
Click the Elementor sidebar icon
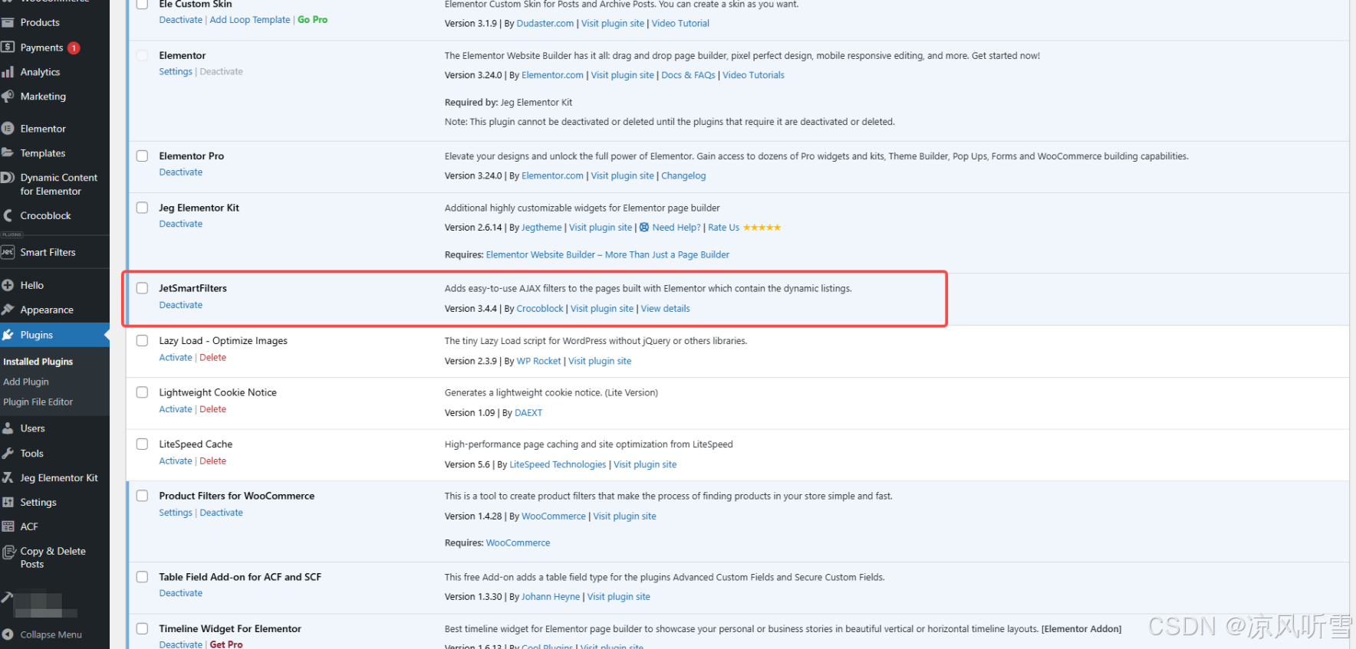click(x=8, y=129)
